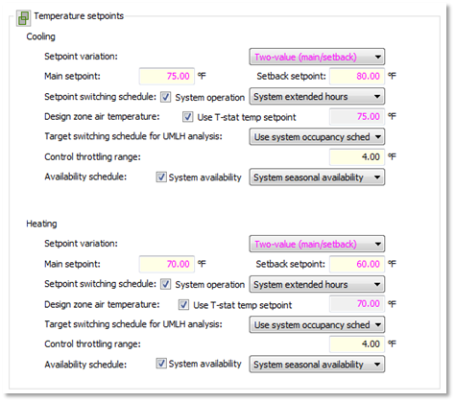Toggle Cooling System operation checkbox
Screen dimensions: 455x402
point(165,97)
